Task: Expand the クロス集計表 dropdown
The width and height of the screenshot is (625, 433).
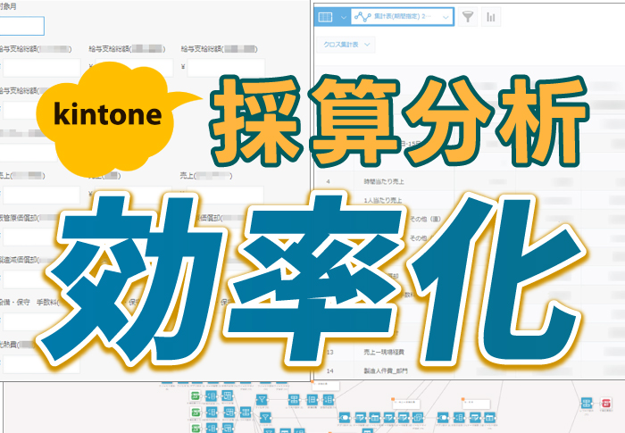Action: click(346, 45)
